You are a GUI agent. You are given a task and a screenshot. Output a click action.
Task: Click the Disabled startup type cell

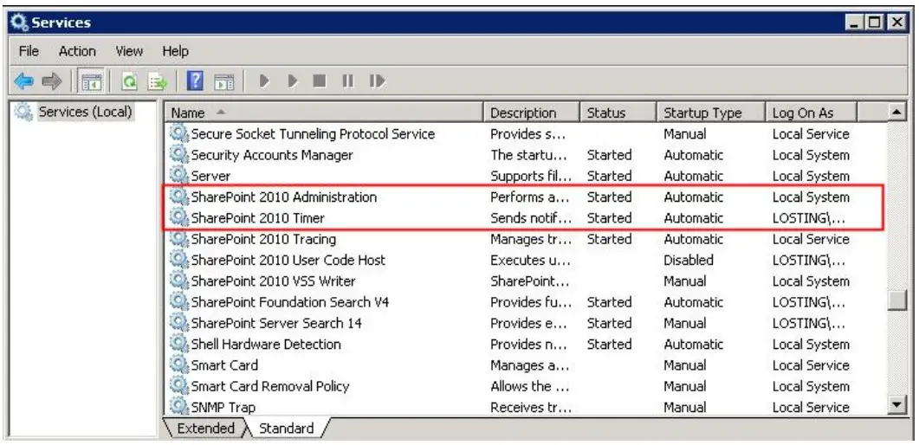pos(689,260)
